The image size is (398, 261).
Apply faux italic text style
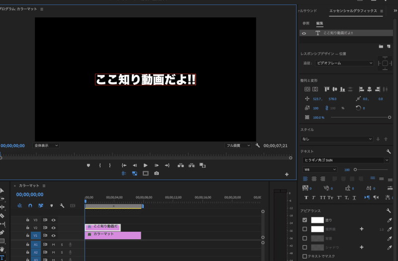pyautogui.click(x=313, y=197)
